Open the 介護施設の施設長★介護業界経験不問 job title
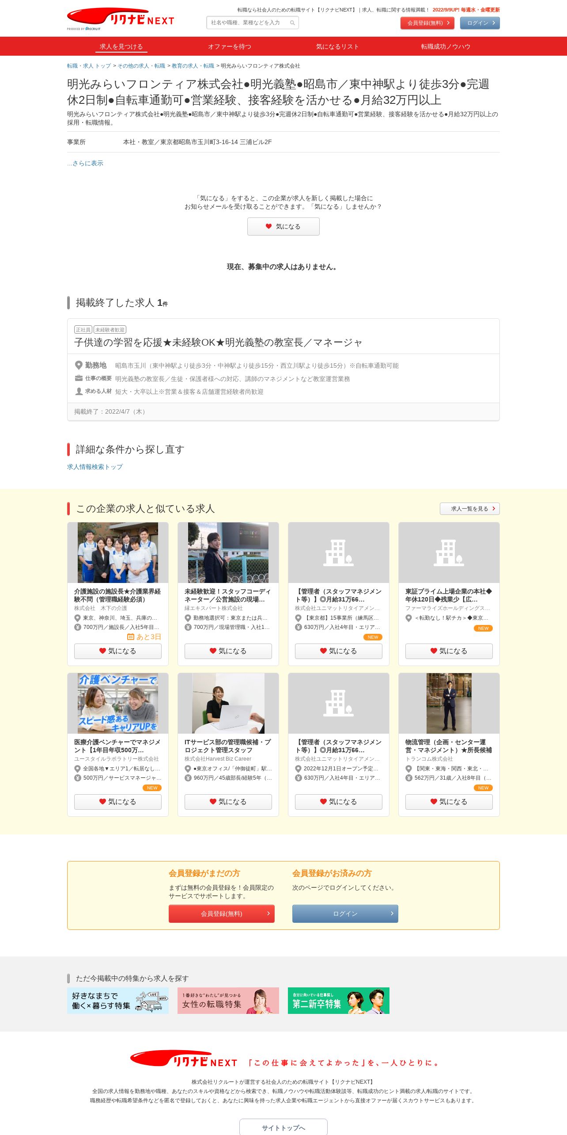The width and height of the screenshot is (567, 1135). coord(117,595)
